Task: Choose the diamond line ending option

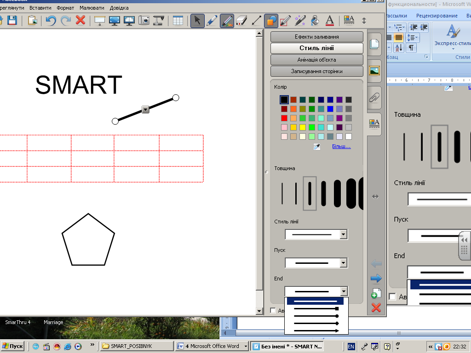Action: [x=316, y=324]
